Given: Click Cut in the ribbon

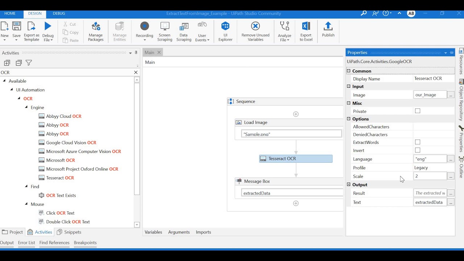Looking at the screenshot, I should (x=70, y=24).
